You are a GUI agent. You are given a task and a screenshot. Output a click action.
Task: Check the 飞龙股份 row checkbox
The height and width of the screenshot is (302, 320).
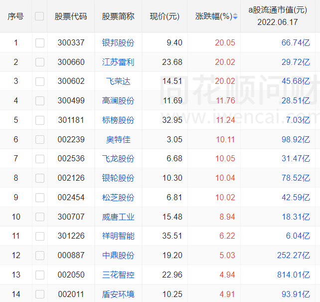pos(40,159)
